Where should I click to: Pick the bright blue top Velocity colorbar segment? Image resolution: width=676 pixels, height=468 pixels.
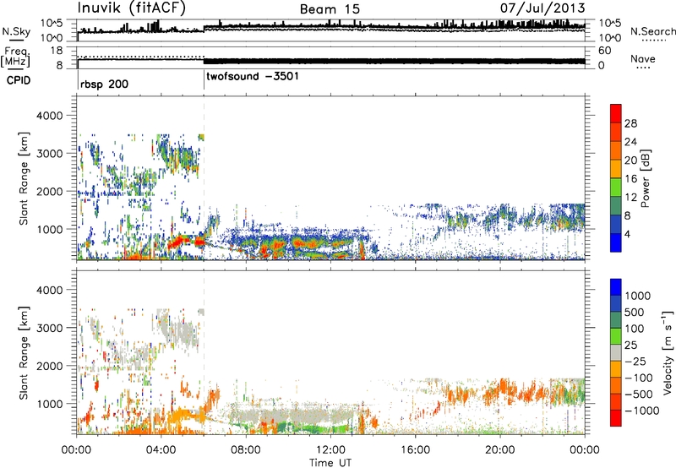(616, 287)
